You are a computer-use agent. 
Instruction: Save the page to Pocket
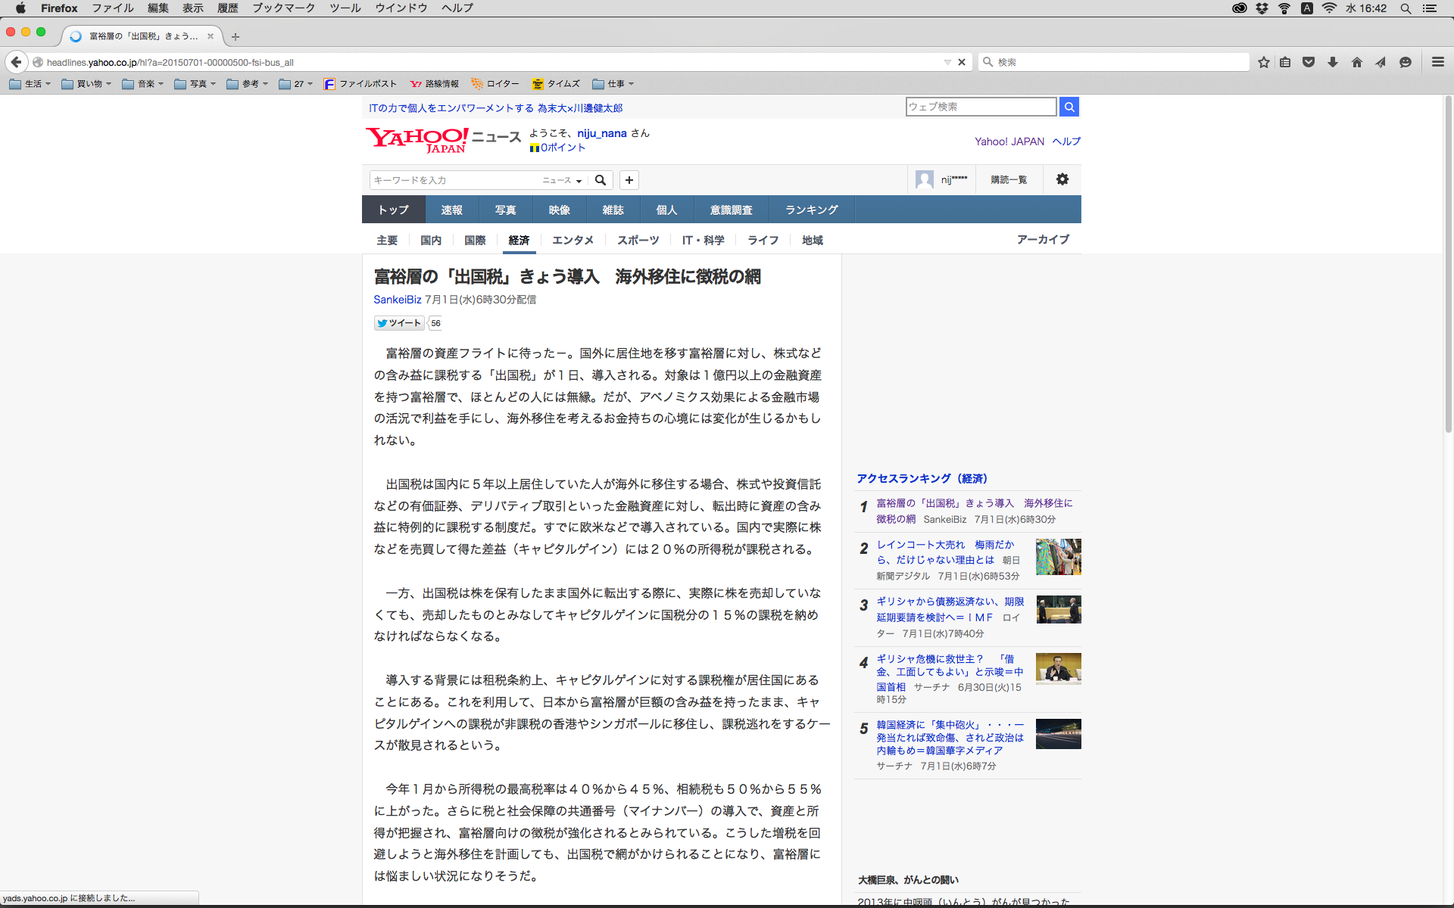pyautogui.click(x=1309, y=62)
